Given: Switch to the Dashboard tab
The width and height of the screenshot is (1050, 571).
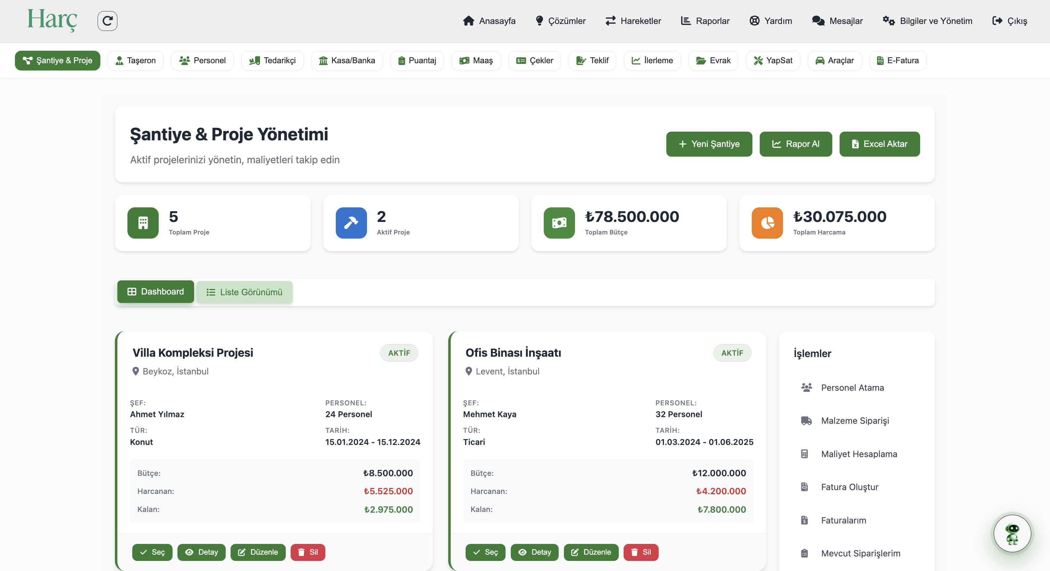Looking at the screenshot, I should (x=155, y=291).
